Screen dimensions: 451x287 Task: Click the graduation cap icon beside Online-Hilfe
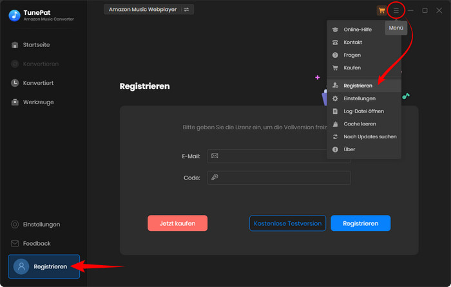pyautogui.click(x=335, y=30)
